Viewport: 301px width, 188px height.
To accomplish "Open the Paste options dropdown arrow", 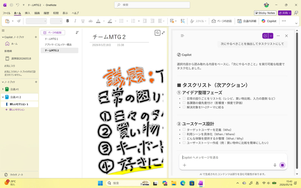I will coord(13,21).
